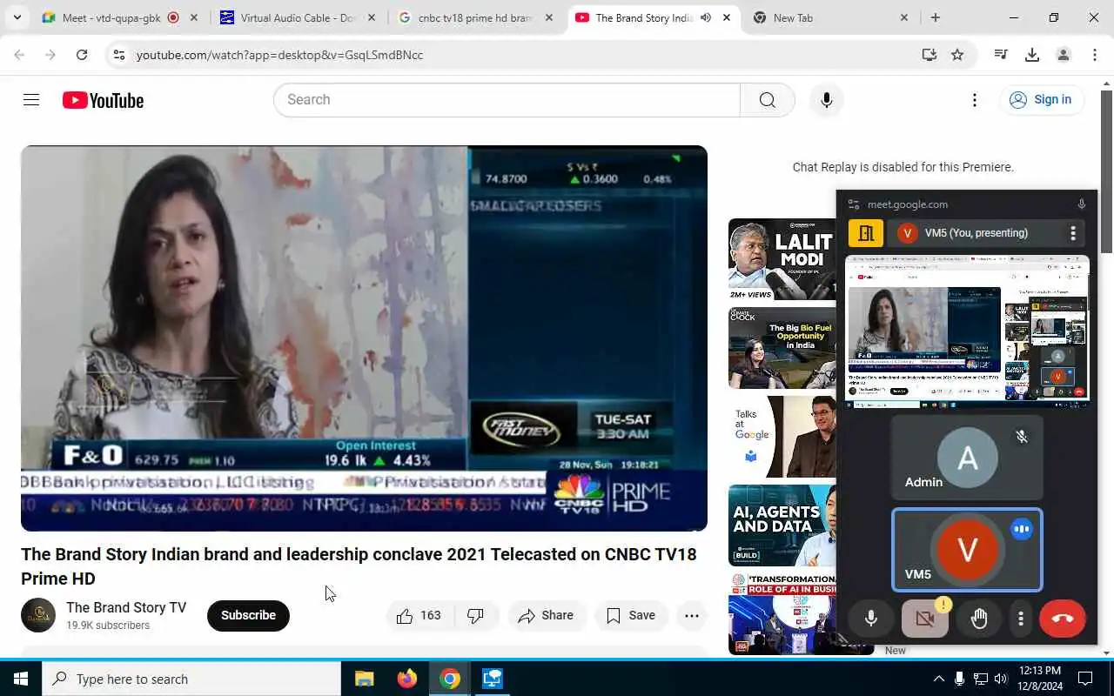Open the Lalit Modi recommended video thumbnail
Screen dimensions: 1114x696
click(782, 259)
